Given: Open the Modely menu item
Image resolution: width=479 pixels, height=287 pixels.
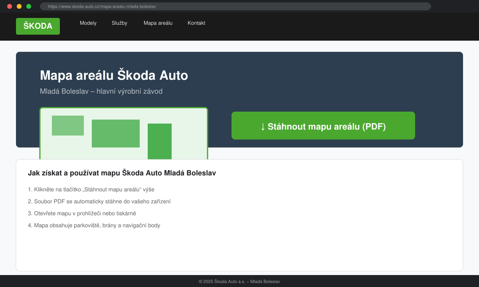Looking at the screenshot, I should point(88,23).
